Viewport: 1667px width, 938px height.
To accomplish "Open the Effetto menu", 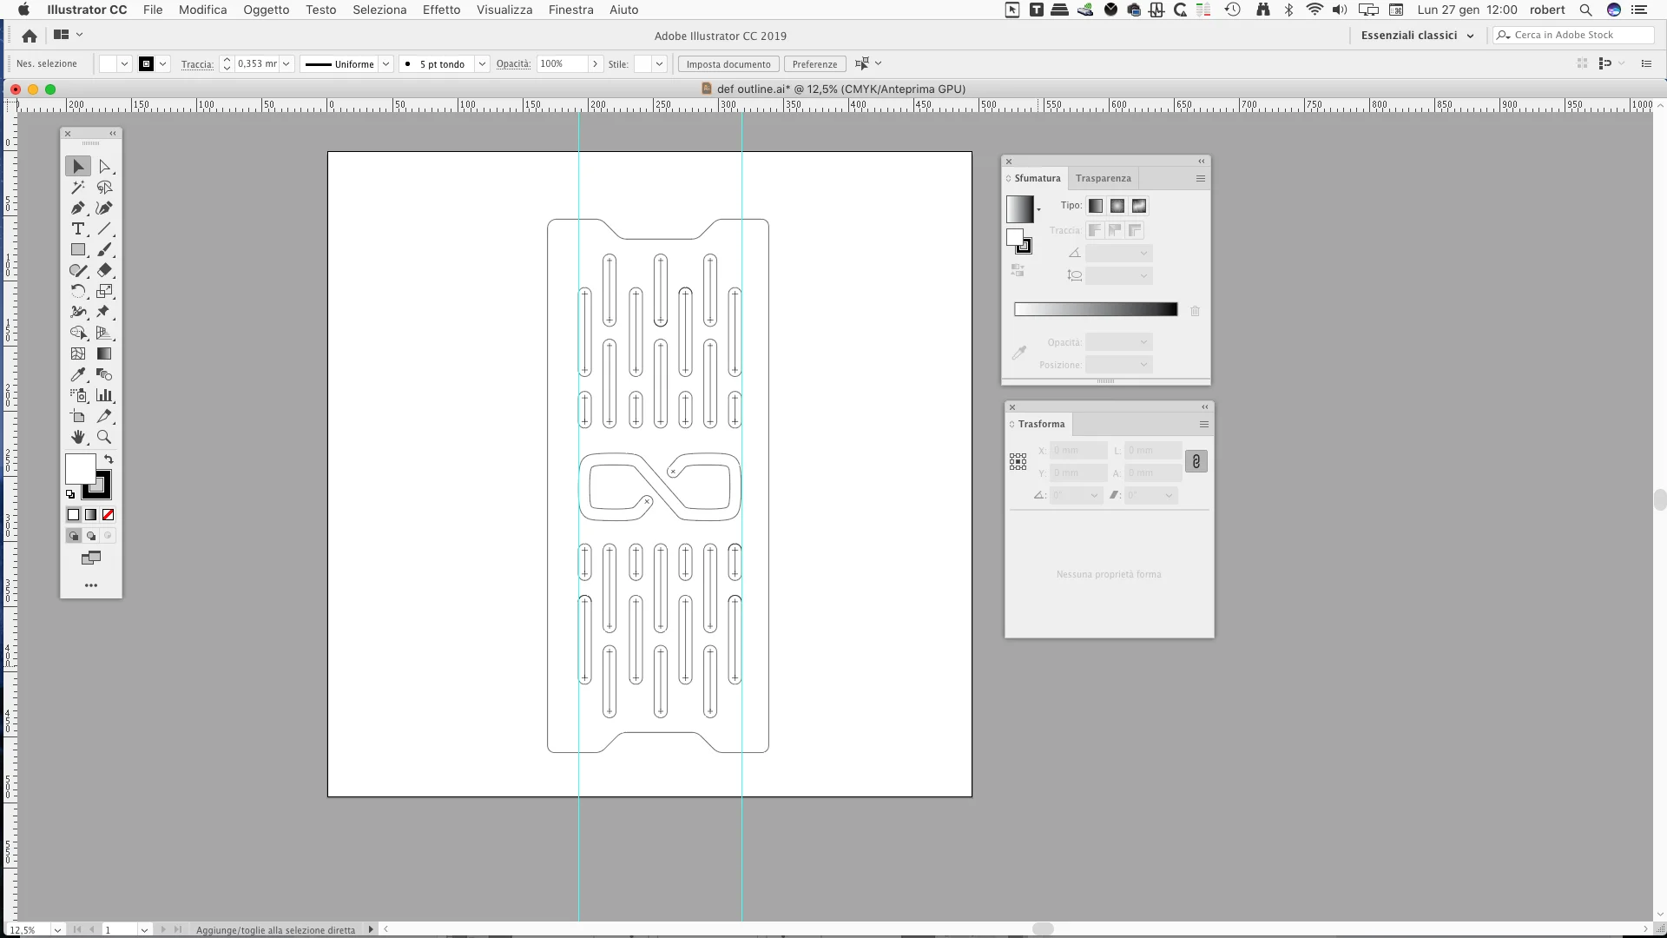I will 441,10.
